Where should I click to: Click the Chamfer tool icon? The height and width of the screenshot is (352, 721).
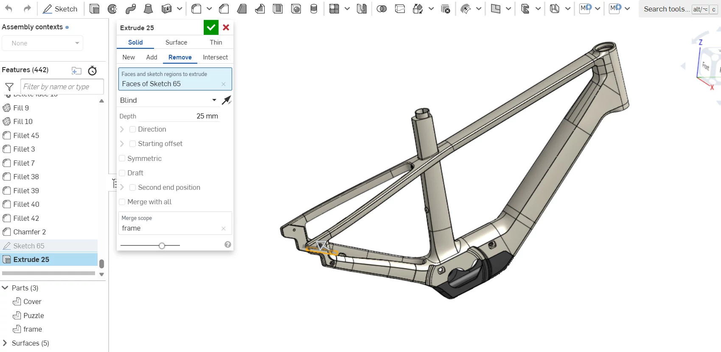pos(224,9)
